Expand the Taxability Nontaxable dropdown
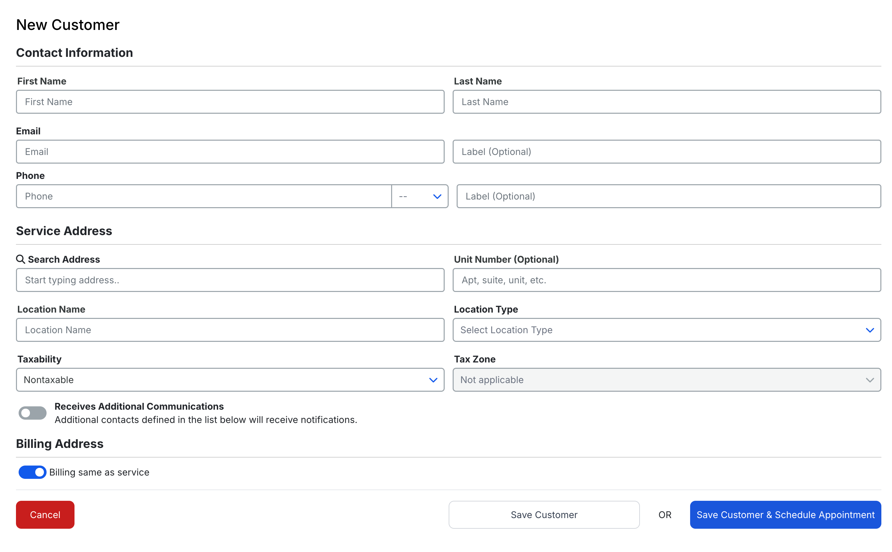Viewport: 892px width, 552px height. 230,380
